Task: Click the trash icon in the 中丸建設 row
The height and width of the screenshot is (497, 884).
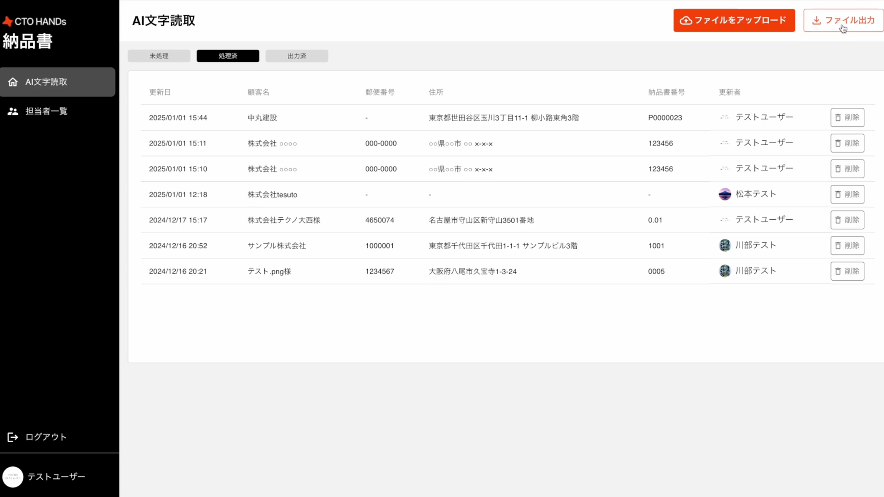Action: [838, 117]
